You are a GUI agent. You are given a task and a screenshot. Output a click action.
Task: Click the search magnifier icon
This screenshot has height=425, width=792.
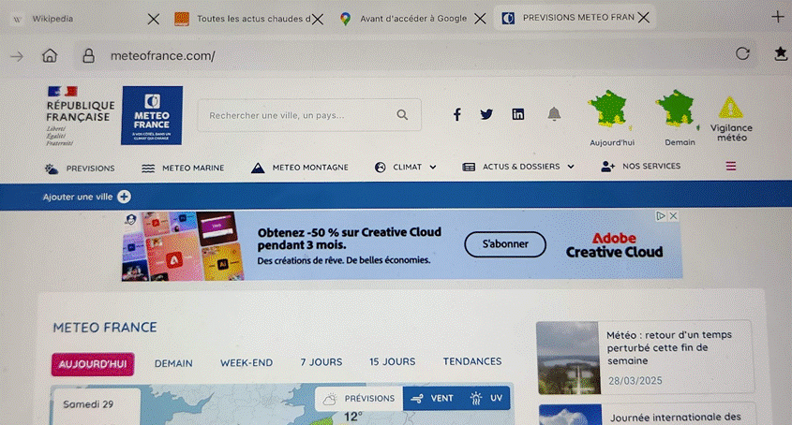(x=402, y=114)
